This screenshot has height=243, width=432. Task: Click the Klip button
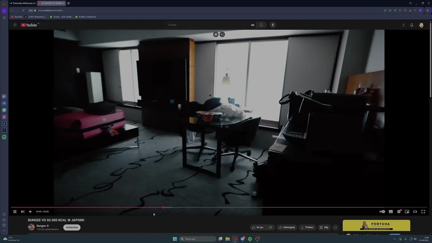(324, 227)
